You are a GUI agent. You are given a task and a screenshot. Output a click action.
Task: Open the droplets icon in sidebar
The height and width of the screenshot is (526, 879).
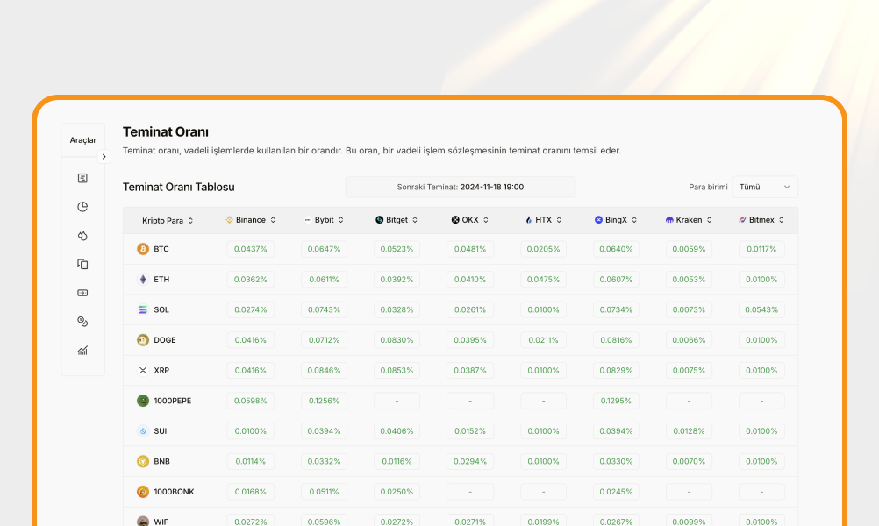click(x=82, y=236)
